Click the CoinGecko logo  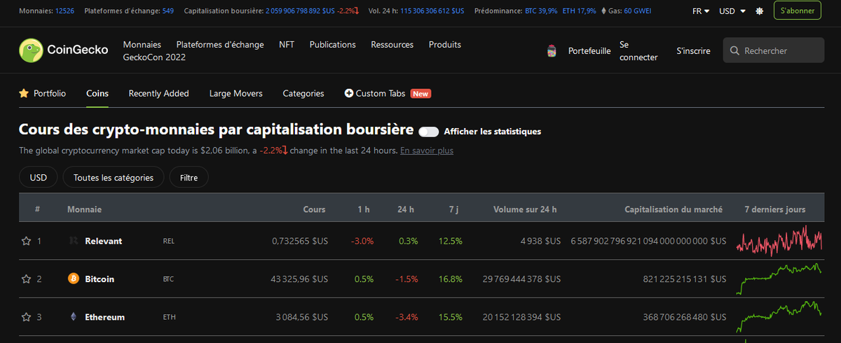pos(63,50)
